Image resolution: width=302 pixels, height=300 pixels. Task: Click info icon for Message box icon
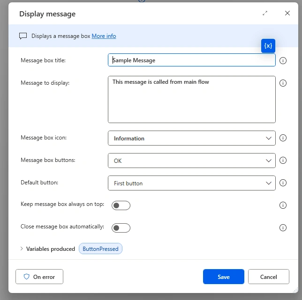point(283,138)
